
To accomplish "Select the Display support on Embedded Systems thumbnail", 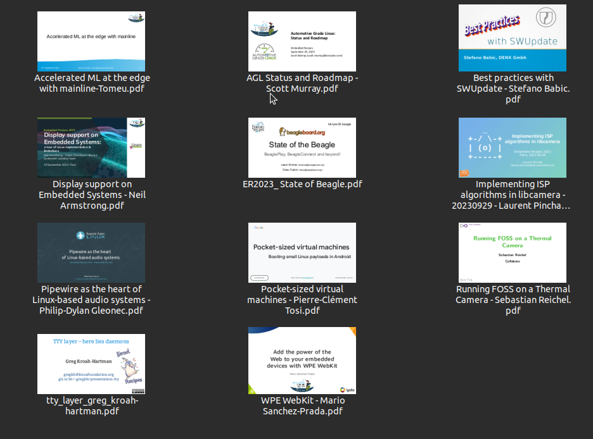I will click(91, 147).
